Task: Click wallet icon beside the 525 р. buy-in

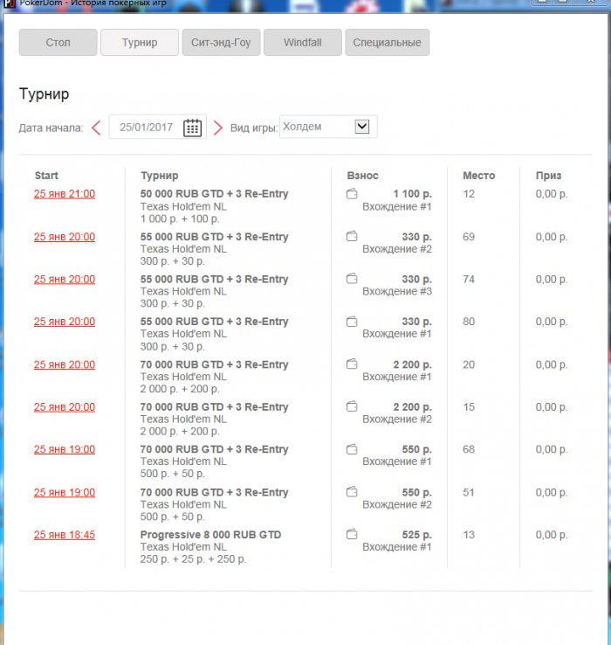Action: [x=352, y=534]
